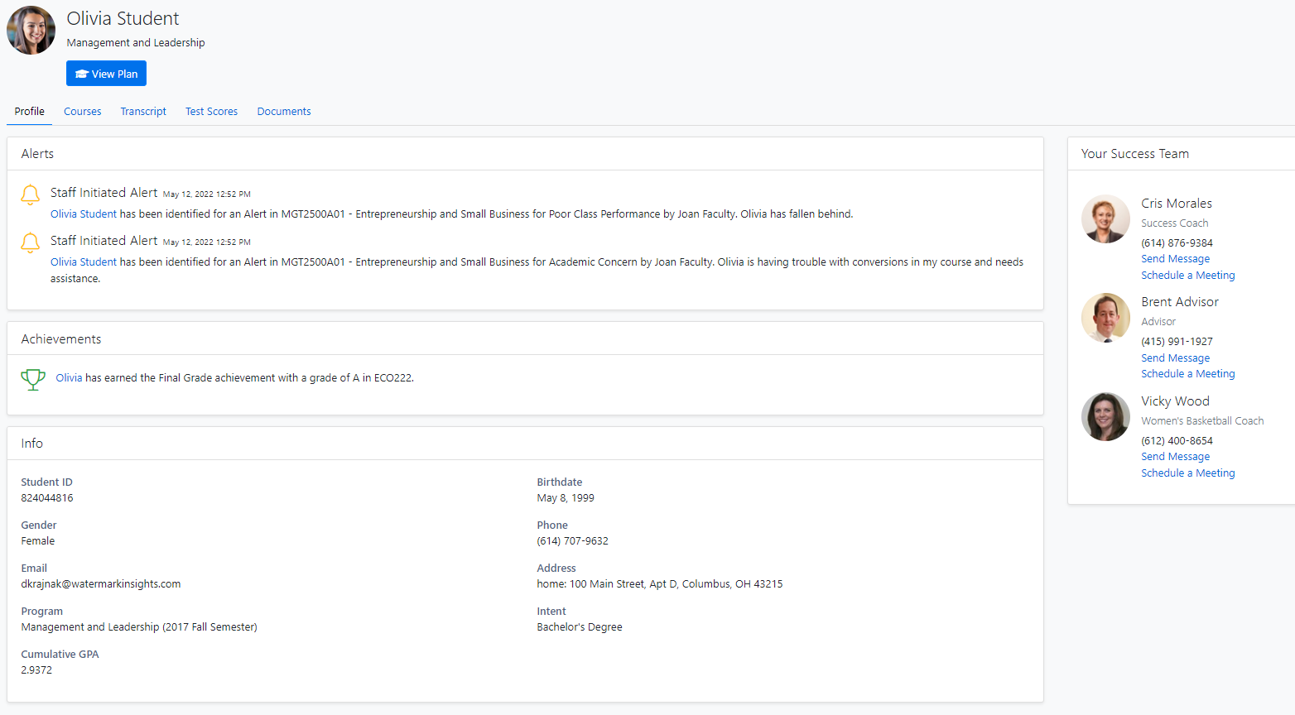The width and height of the screenshot is (1295, 715).
Task: Schedule a Meeting with Cris Morales
Action: (1187, 275)
